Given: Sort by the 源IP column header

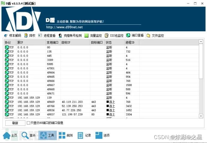Looking at the screenshot, I should click(31, 42).
